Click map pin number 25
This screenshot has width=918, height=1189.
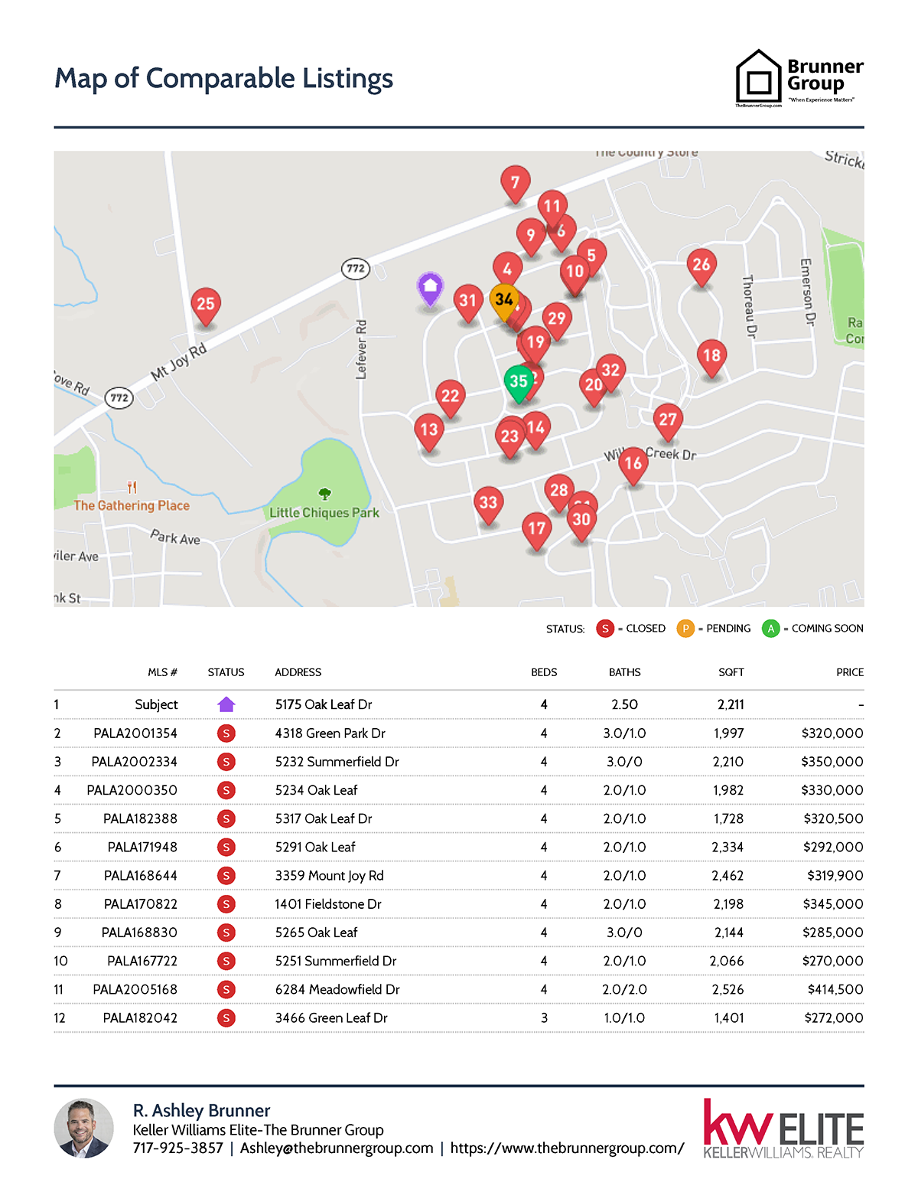[x=206, y=306]
